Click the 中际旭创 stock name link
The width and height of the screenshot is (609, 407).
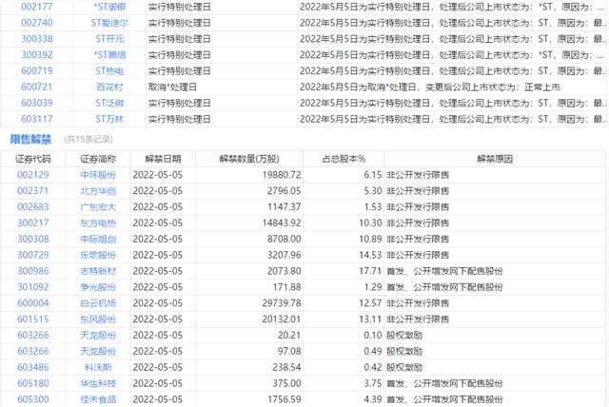(x=98, y=239)
